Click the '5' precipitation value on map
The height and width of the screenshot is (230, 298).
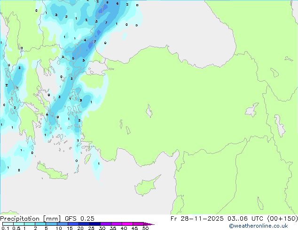[73, 59]
